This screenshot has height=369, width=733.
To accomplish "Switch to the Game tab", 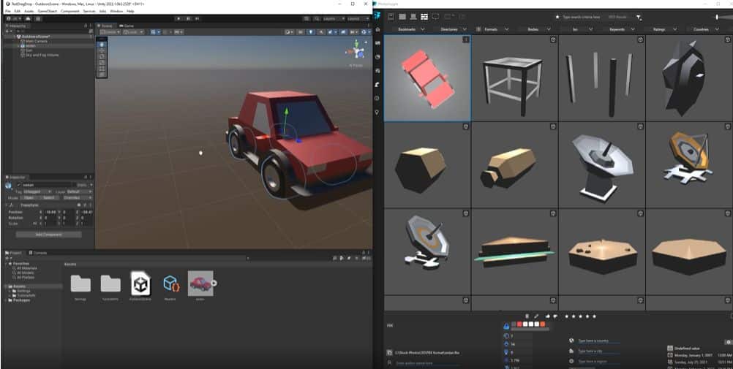I will [127, 26].
